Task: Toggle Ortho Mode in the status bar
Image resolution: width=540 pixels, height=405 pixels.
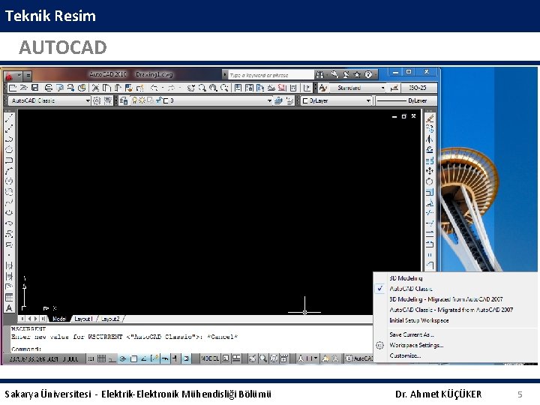Action: pos(112,358)
